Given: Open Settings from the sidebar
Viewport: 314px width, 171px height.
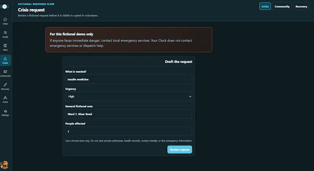Looking at the screenshot, I should (5, 113).
